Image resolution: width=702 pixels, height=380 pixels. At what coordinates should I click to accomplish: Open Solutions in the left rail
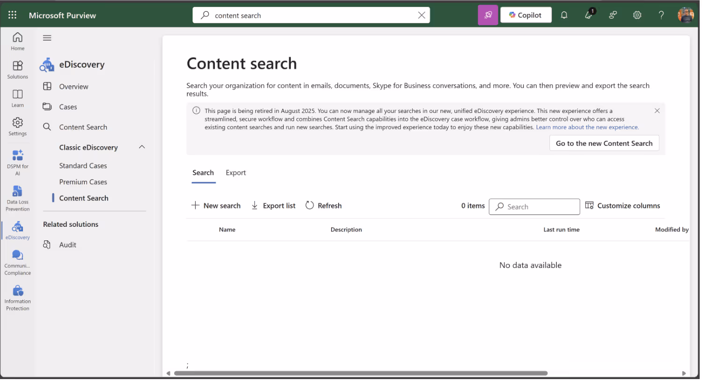pyautogui.click(x=17, y=69)
